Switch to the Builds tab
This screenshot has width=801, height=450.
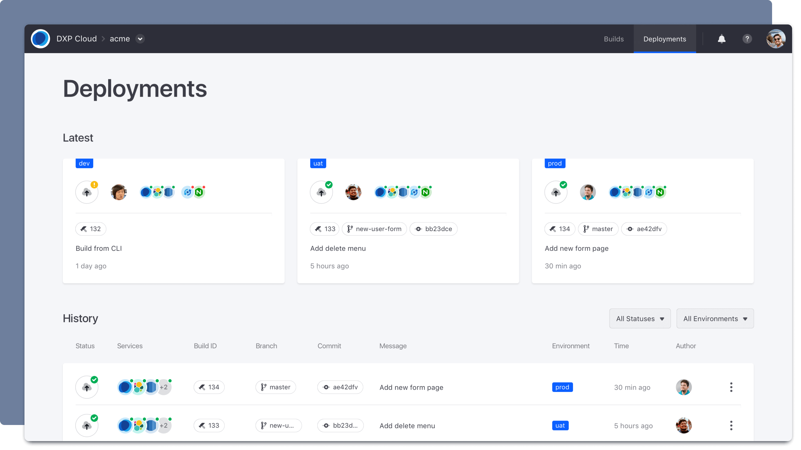coord(614,39)
